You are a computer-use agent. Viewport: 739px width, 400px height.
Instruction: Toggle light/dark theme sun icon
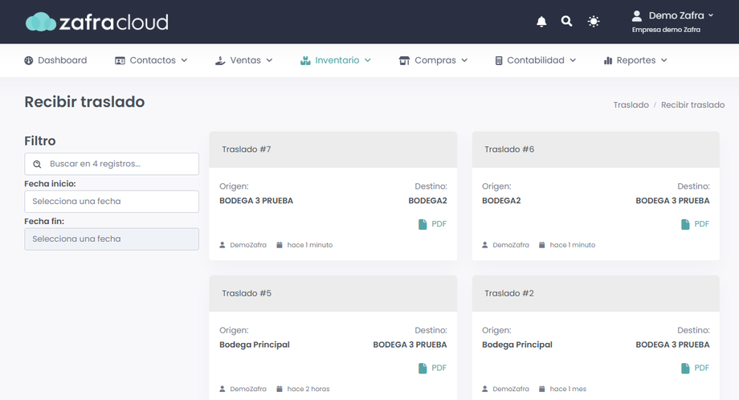[x=594, y=21]
